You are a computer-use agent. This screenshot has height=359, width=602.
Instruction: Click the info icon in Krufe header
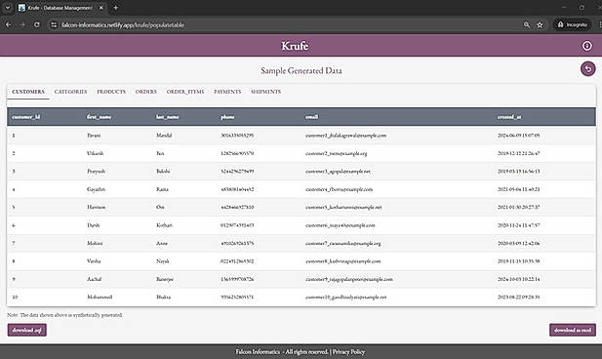(586, 46)
